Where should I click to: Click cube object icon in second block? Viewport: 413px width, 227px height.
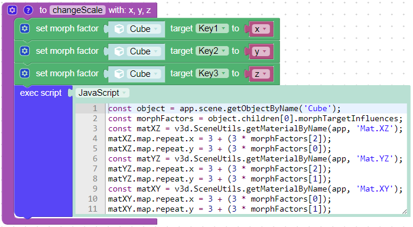click(x=119, y=51)
